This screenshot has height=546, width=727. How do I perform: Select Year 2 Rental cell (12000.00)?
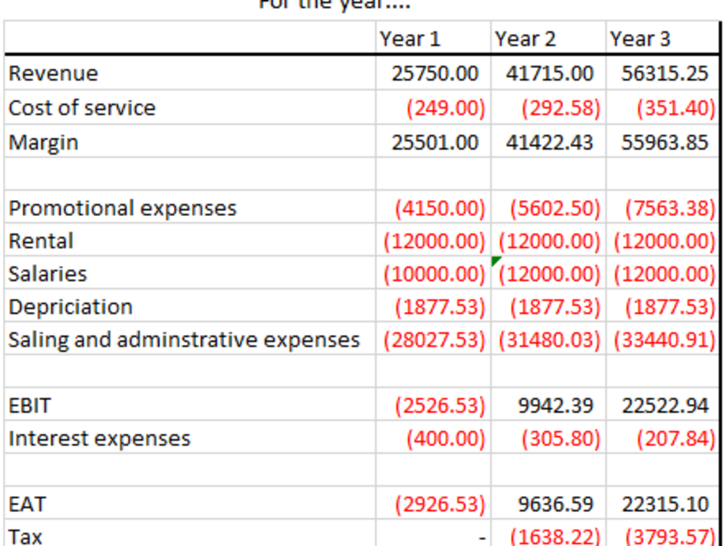(548, 240)
